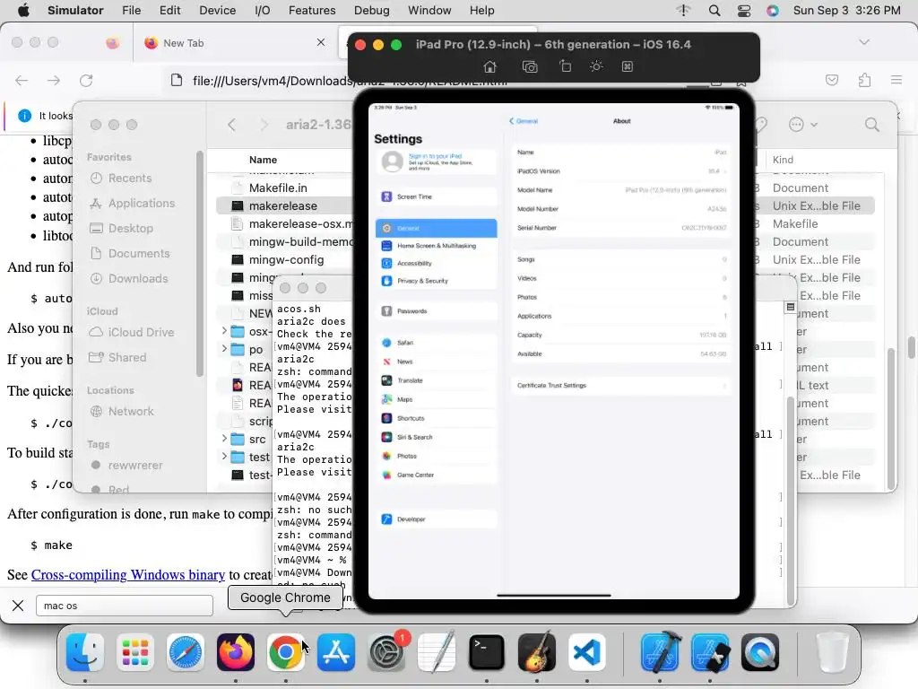Open Privacy & Security settings
The image size is (918, 689).
click(437, 281)
